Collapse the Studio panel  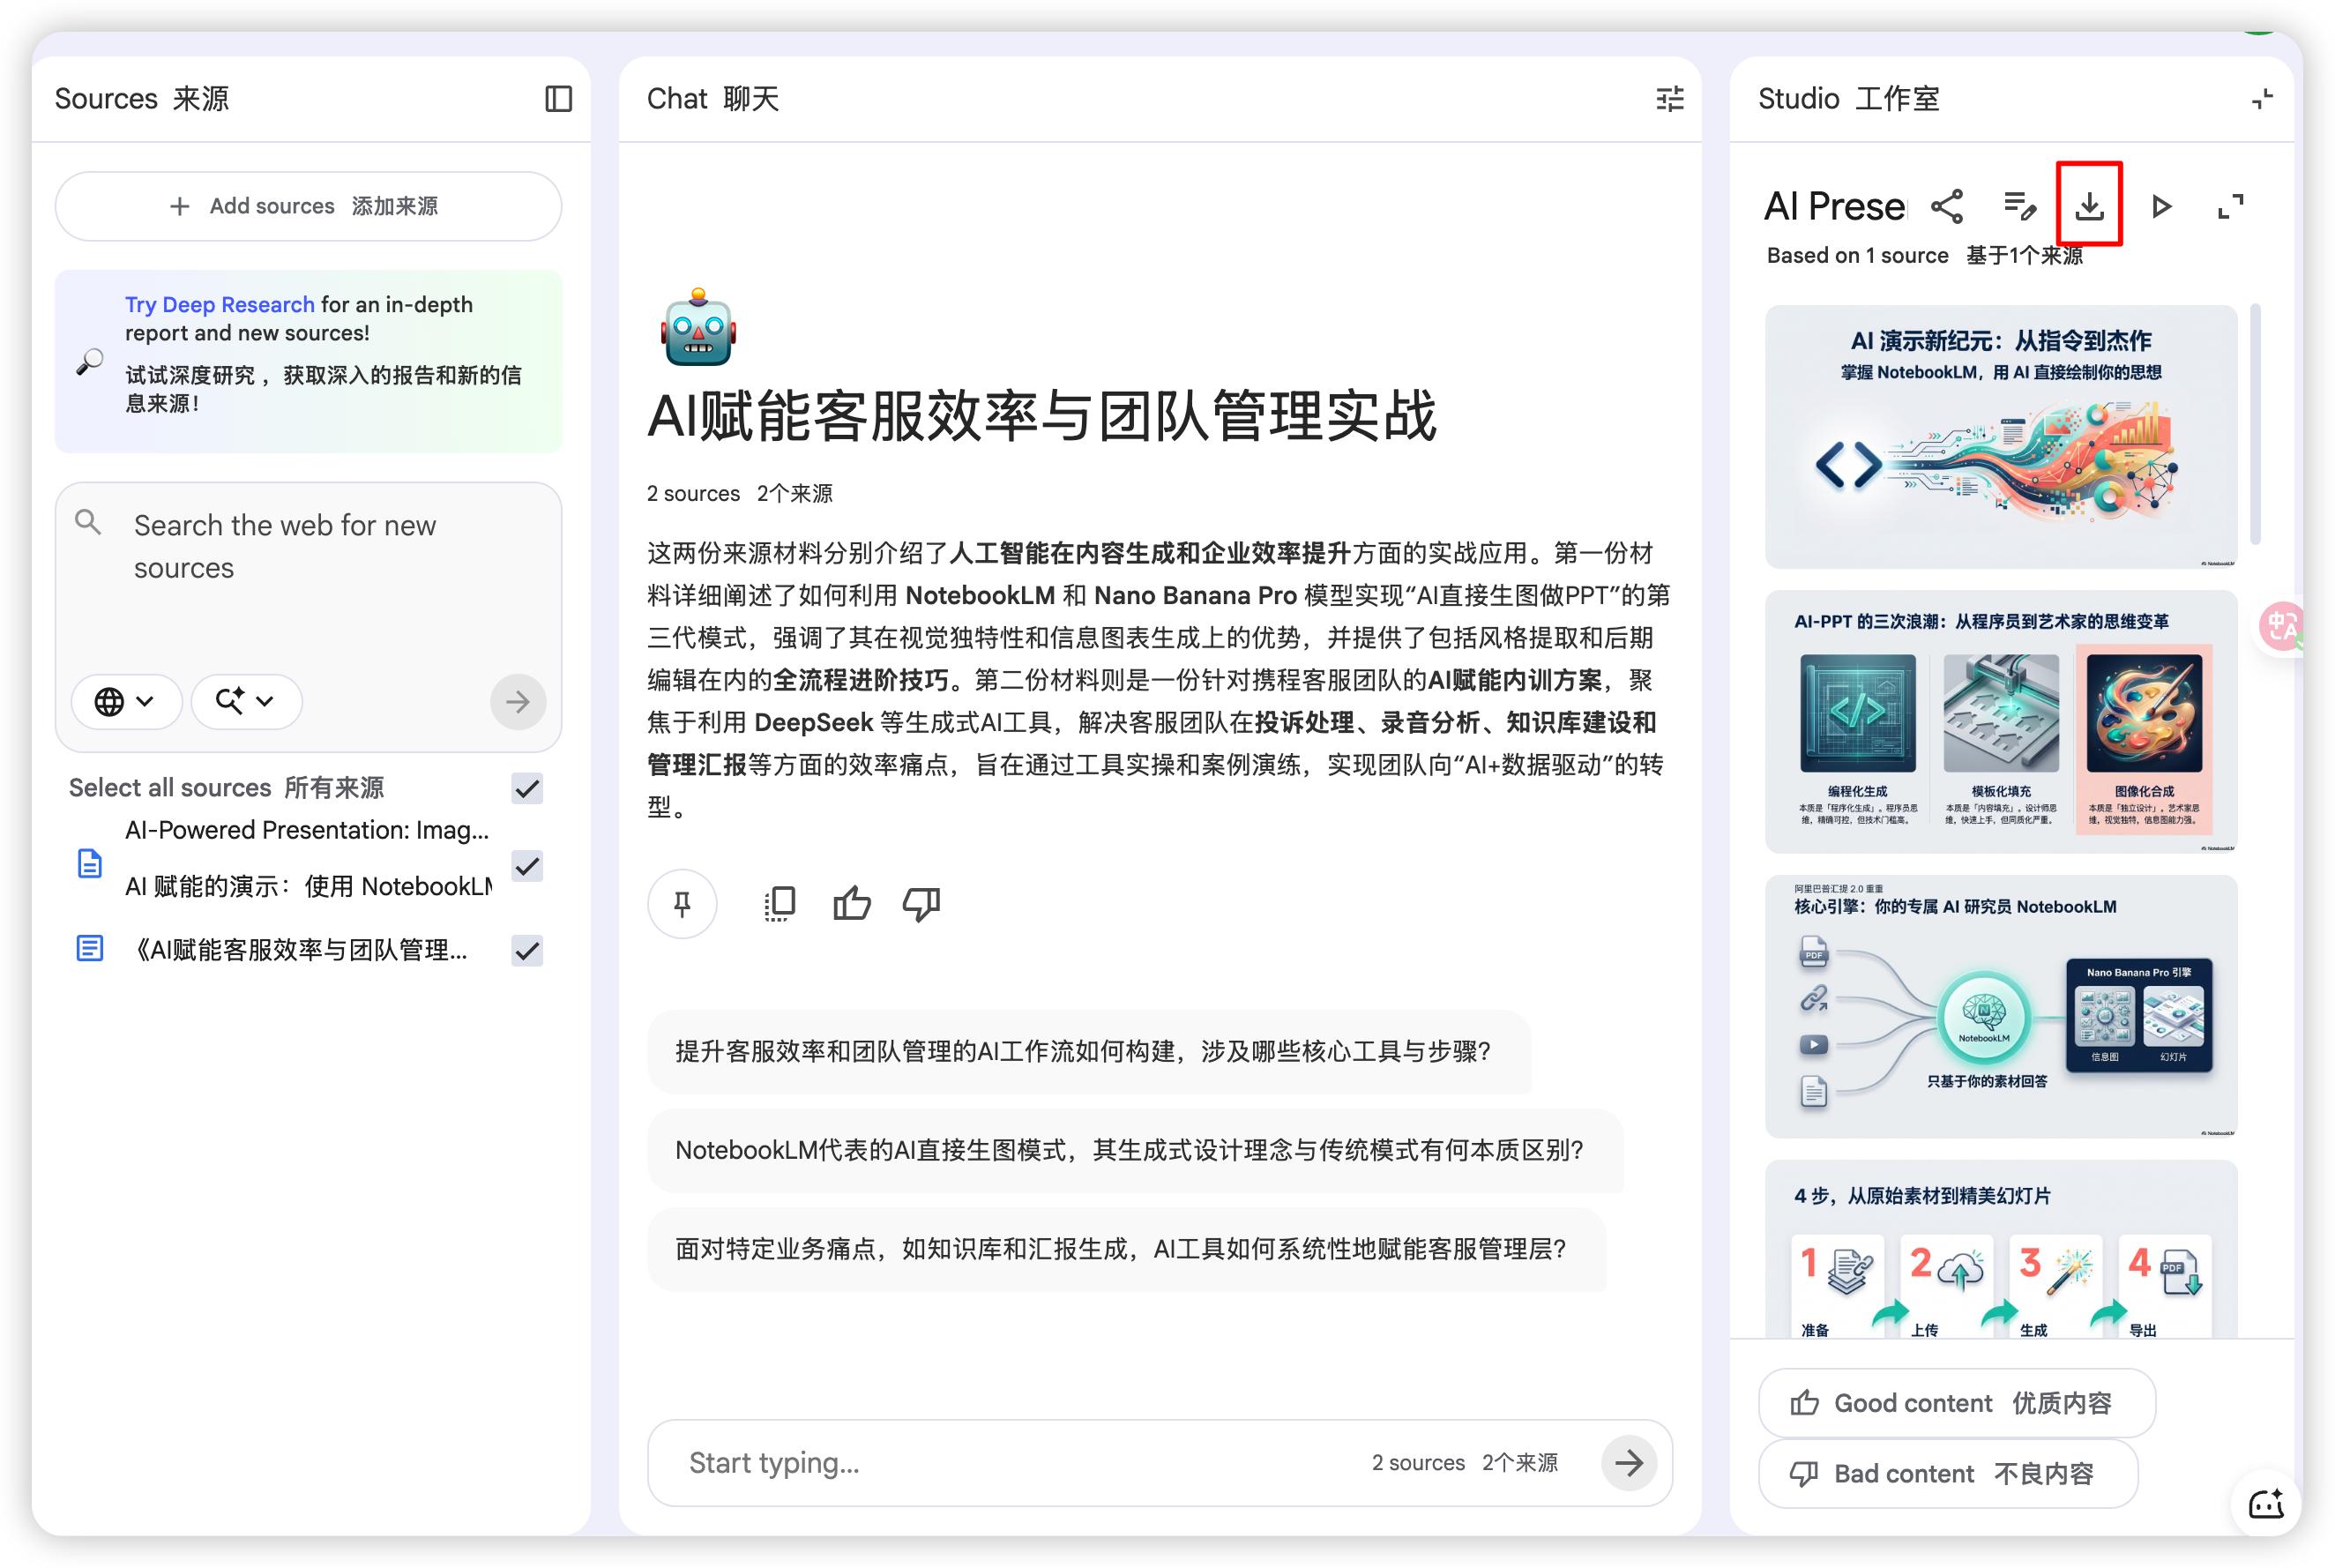click(2261, 99)
